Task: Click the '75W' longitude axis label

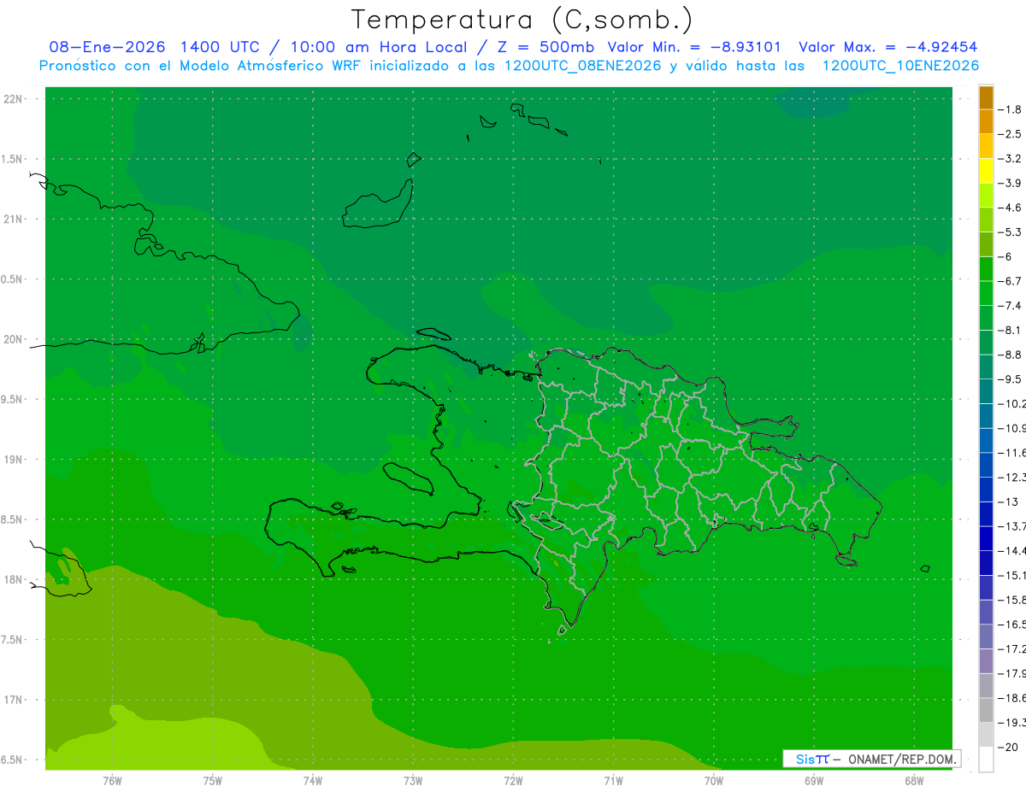Action: 213,781
